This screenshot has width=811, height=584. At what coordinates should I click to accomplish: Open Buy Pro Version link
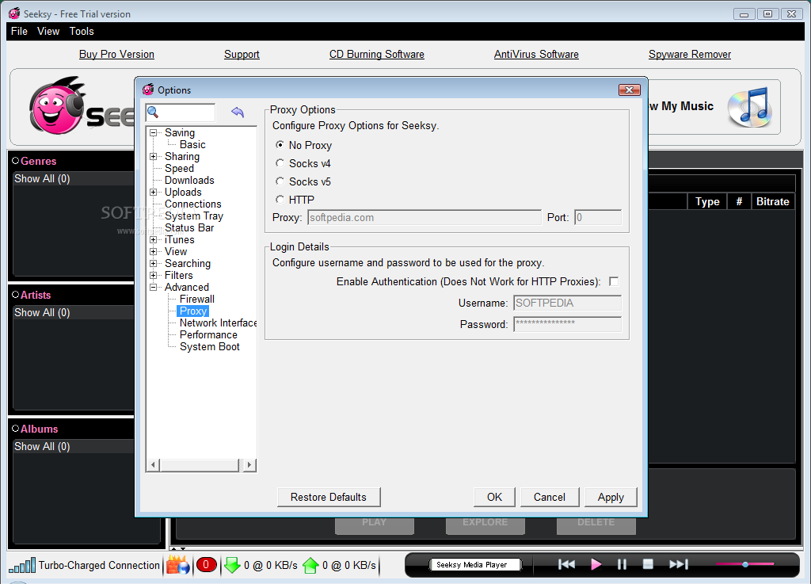point(116,54)
